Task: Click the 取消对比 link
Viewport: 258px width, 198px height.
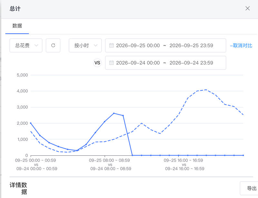Action: point(241,46)
